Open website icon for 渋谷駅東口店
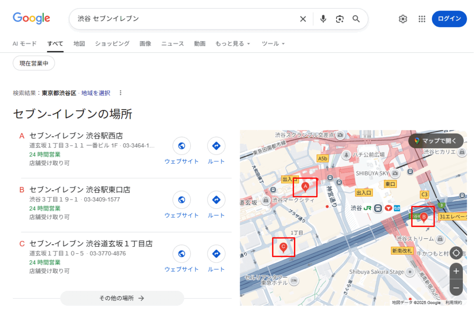Image resolution: width=474 pixels, height=311 pixels. 181,200
